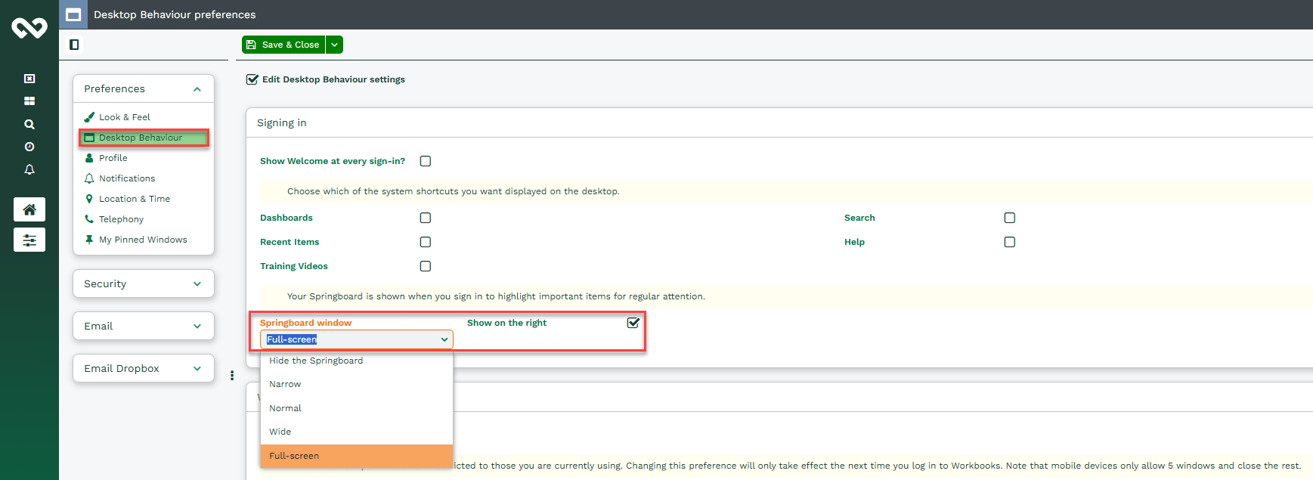Open recent items clock icon
Screen dimensions: 1313x480
29,147
